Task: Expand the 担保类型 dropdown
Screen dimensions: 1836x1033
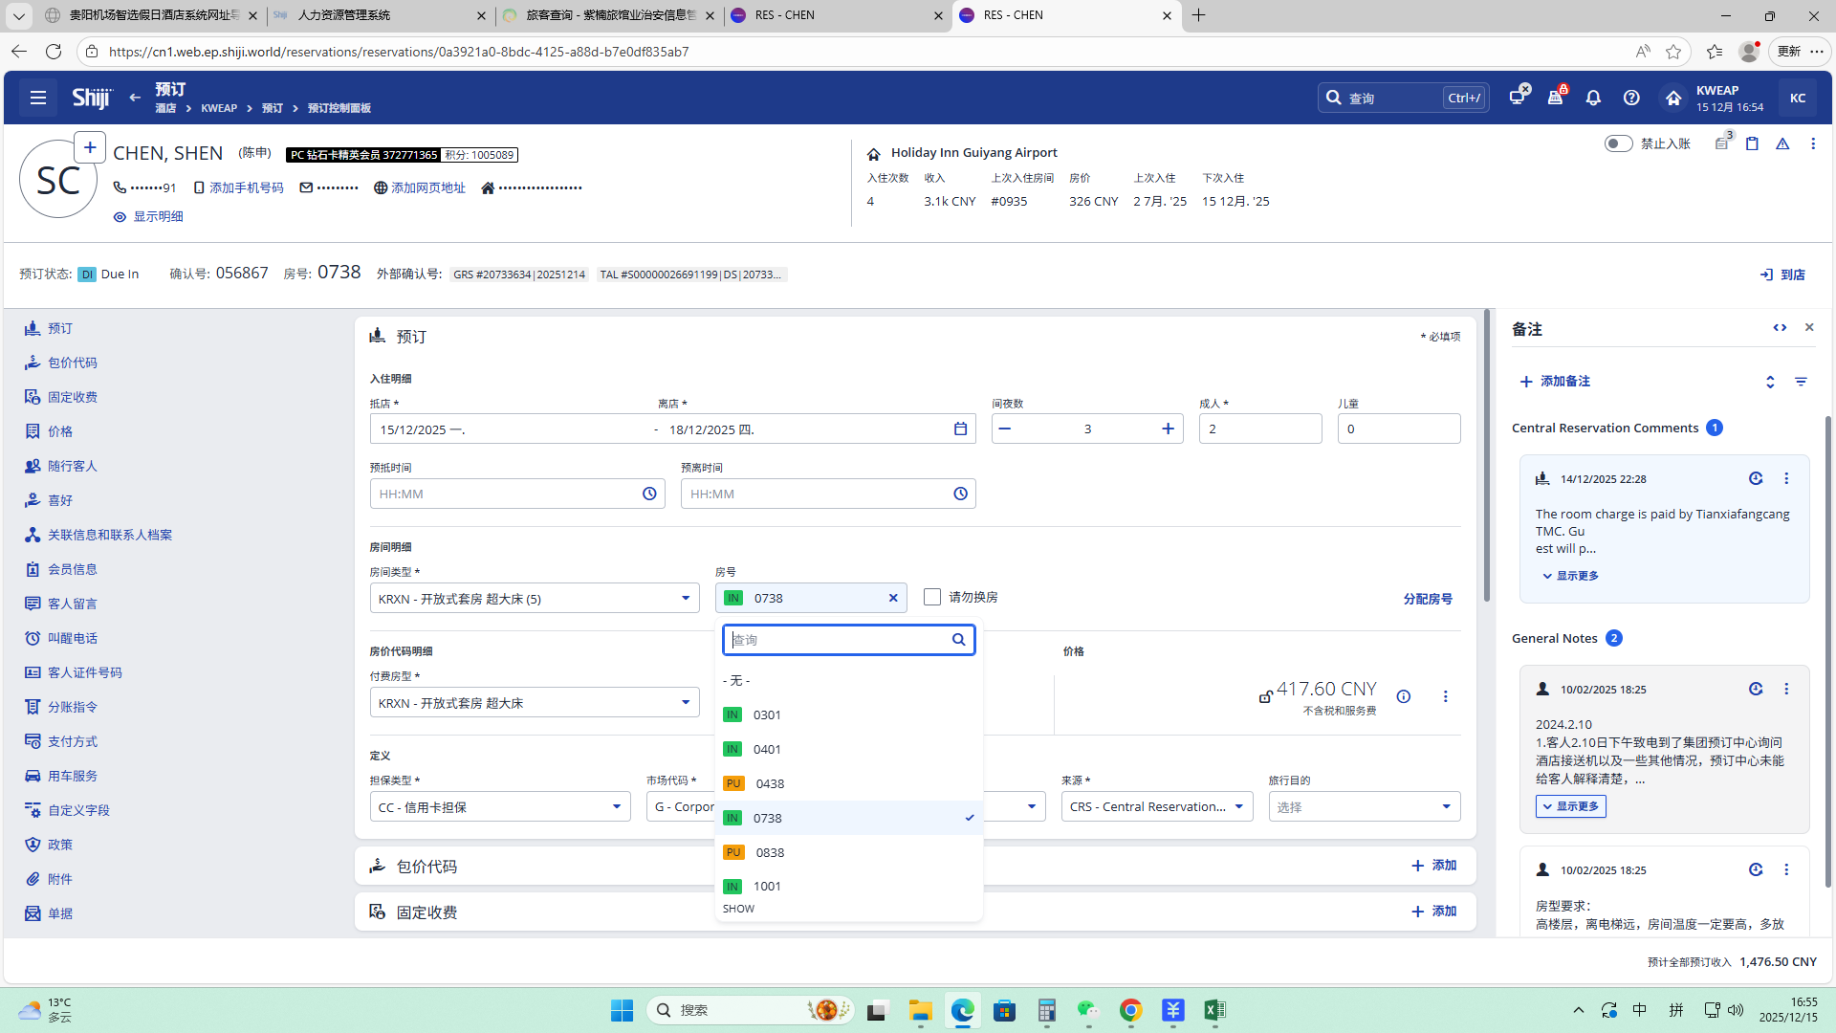Action: 616,807
